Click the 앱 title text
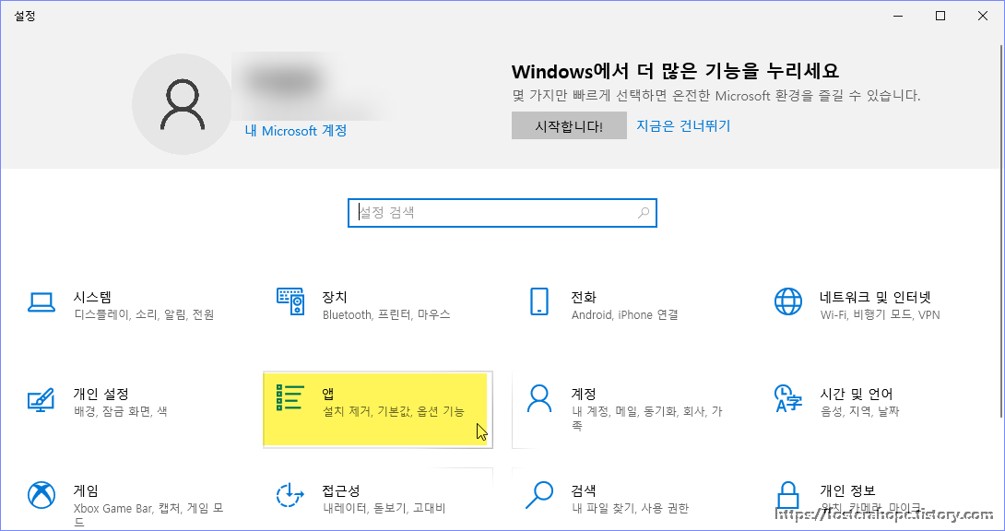This screenshot has height=531, width=1005. 328,394
